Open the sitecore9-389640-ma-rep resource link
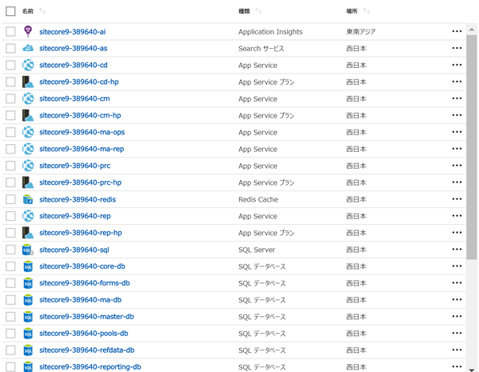Screen dimensions: 479x372 [82, 149]
